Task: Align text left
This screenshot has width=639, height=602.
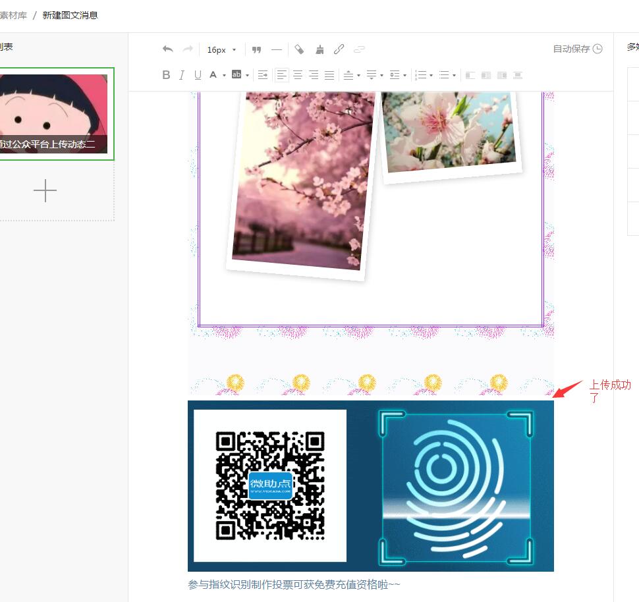Action: point(281,75)
